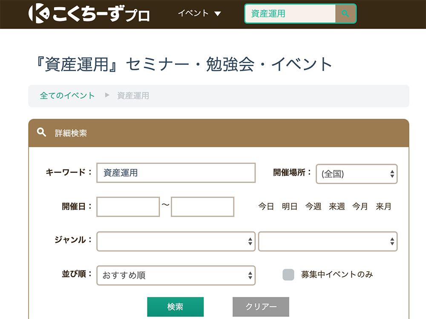The image size is (426, 319).
Task: Select the 開催日 start date field
Action: click(128, 207)
